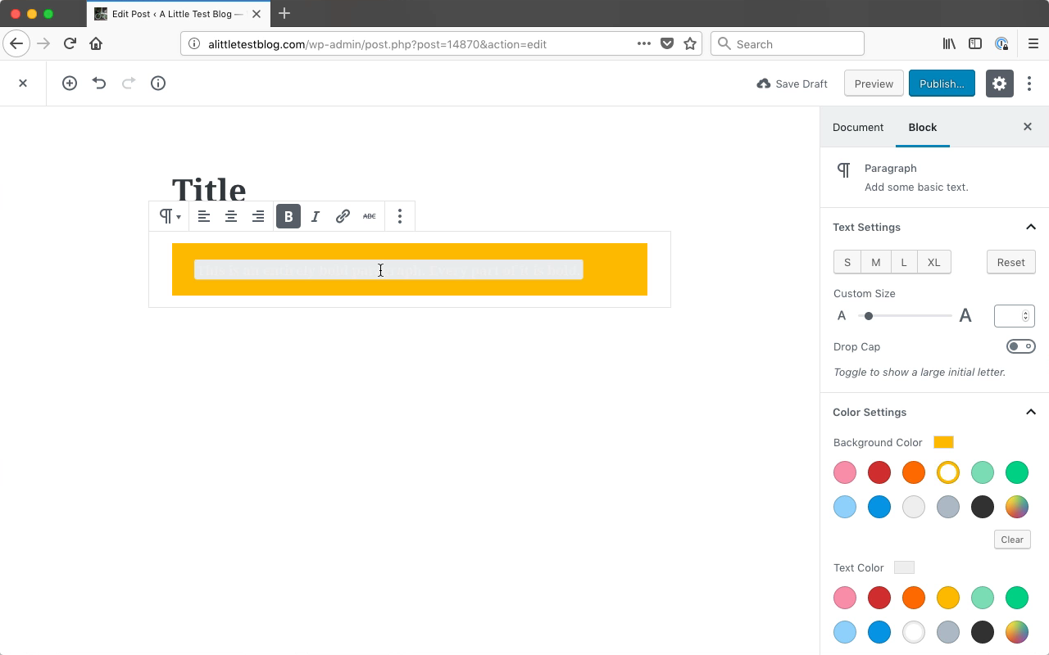The image size is (1049, 655).
Task: Open more options in the block toolbar
Action: click(400, 216)
